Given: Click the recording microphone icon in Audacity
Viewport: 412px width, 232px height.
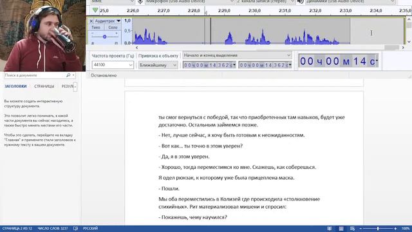Looking at the screenshot, I should 140,1.
